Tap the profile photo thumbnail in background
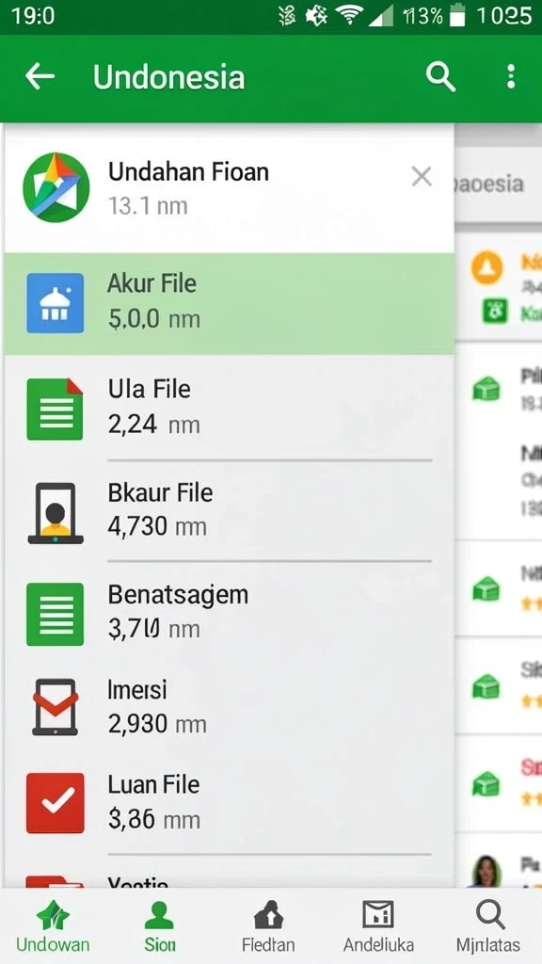542x964 pixels. [x=486, y=871]
